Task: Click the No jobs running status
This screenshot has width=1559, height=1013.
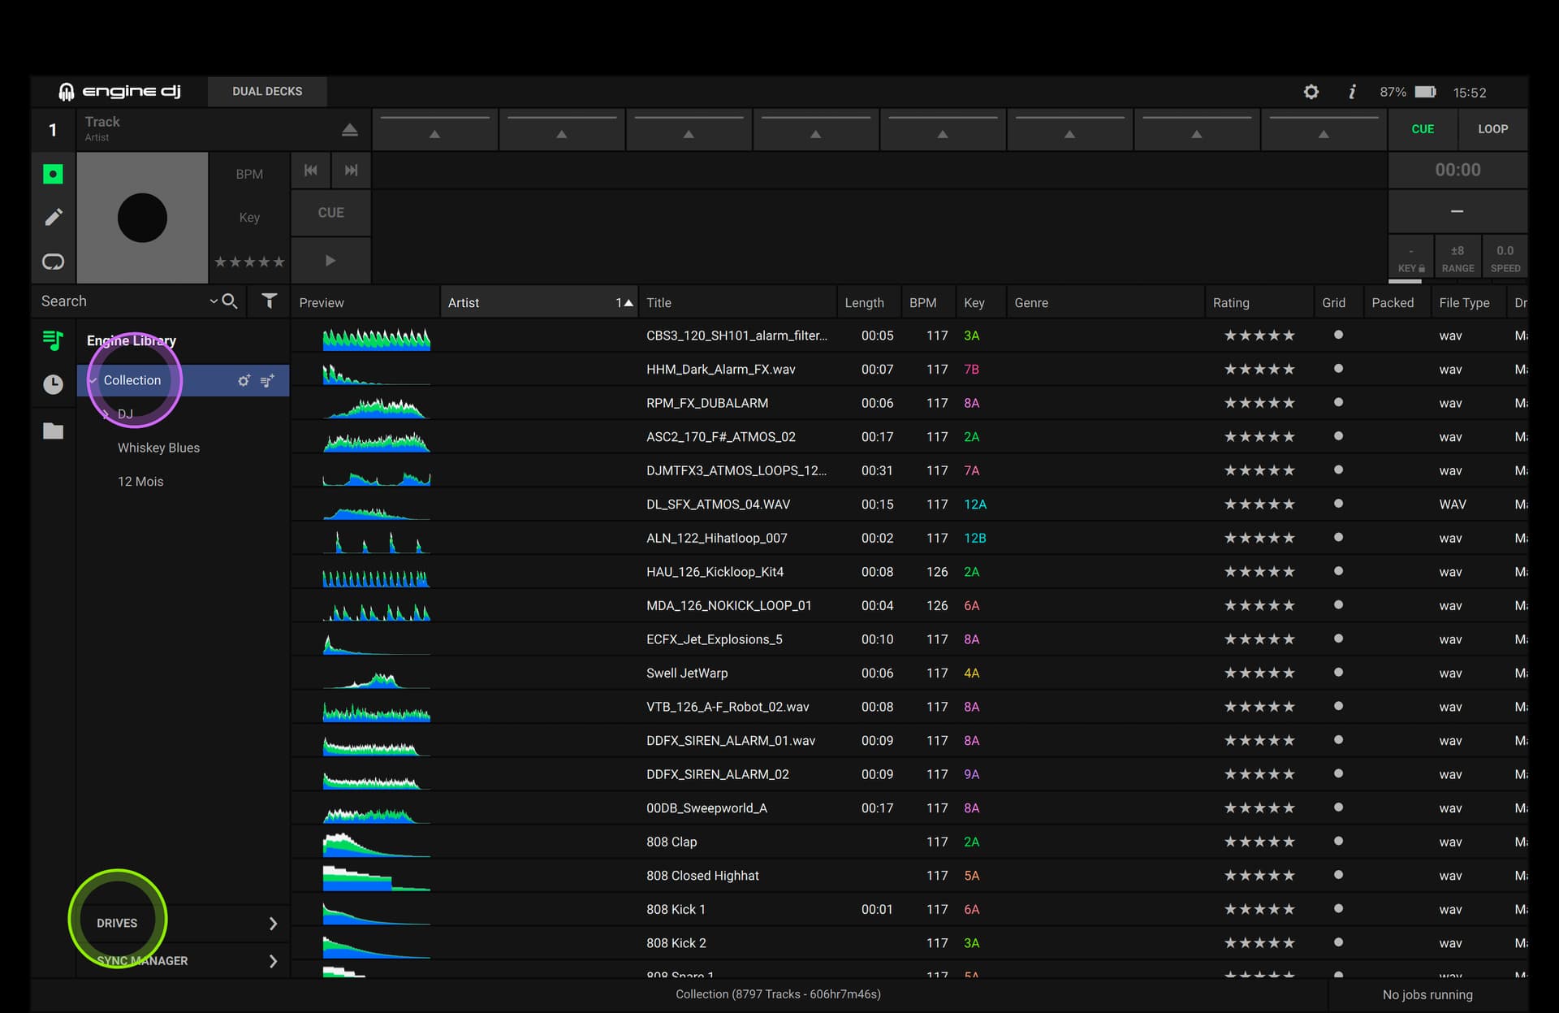Action: 1427,994
